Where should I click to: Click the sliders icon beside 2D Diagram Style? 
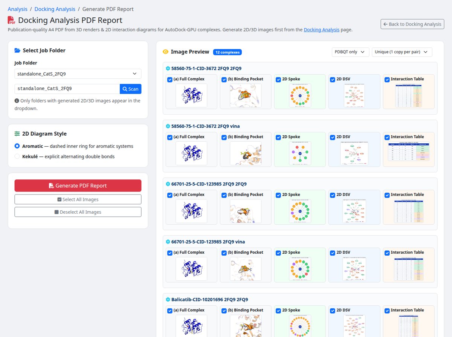click(17, 133)
